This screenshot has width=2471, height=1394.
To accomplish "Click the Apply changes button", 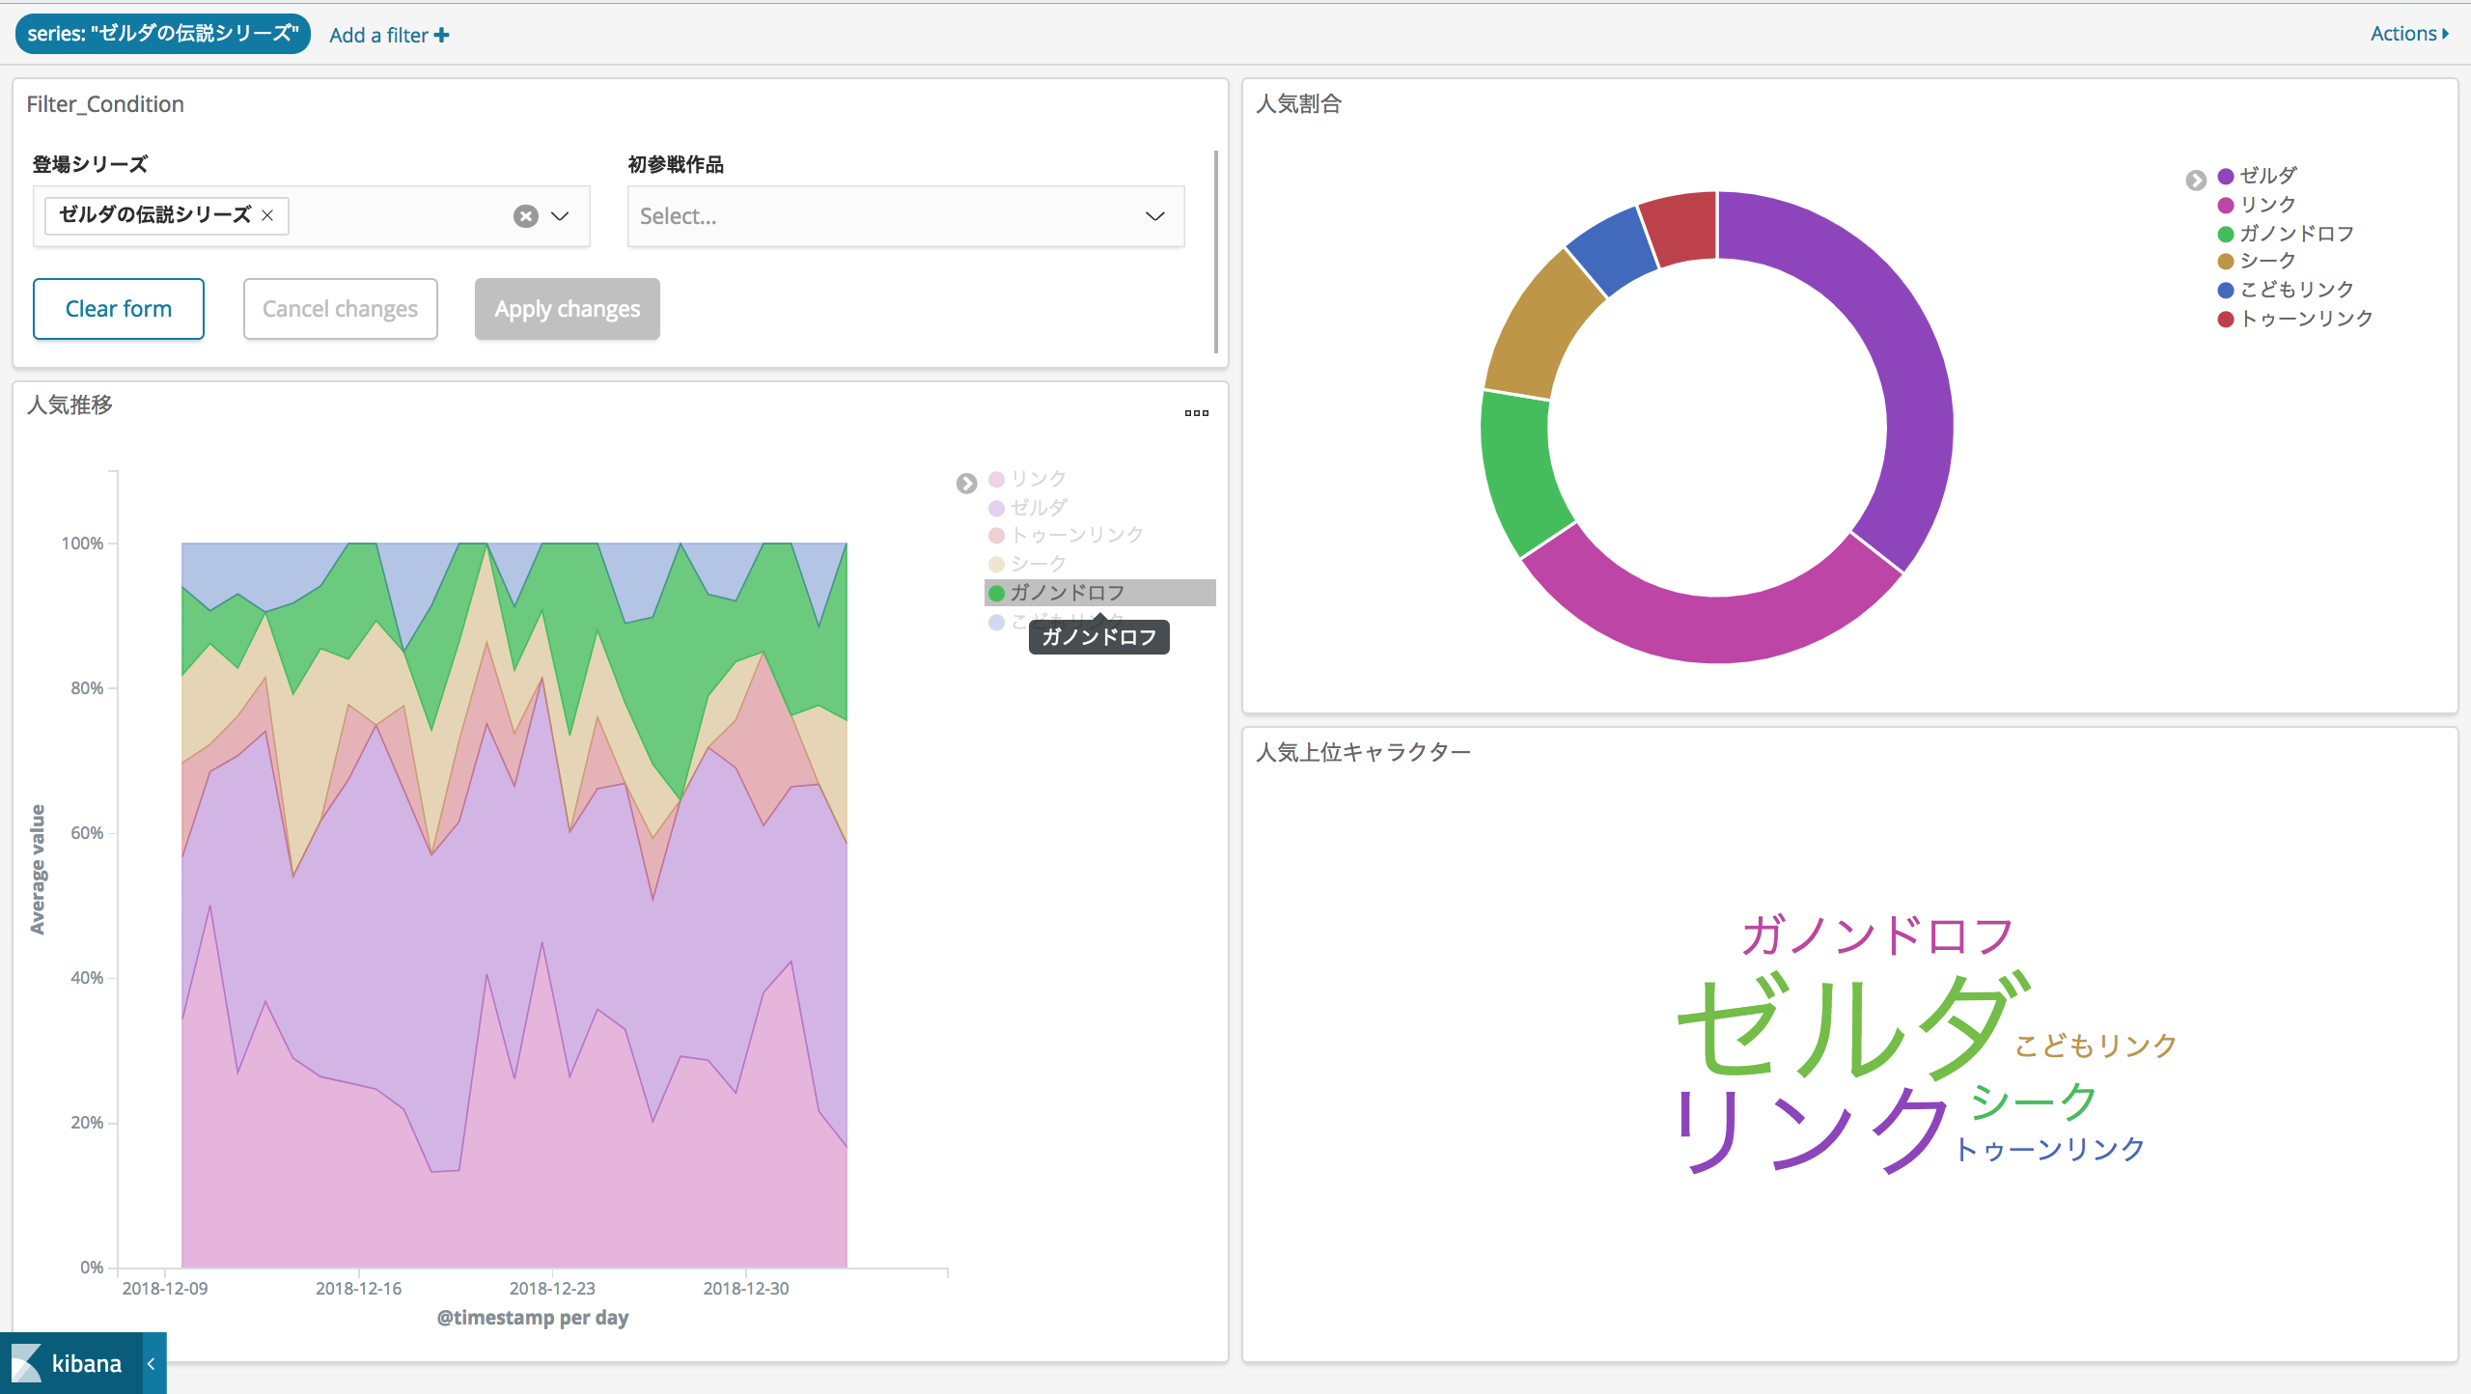I will coord(567,309).
